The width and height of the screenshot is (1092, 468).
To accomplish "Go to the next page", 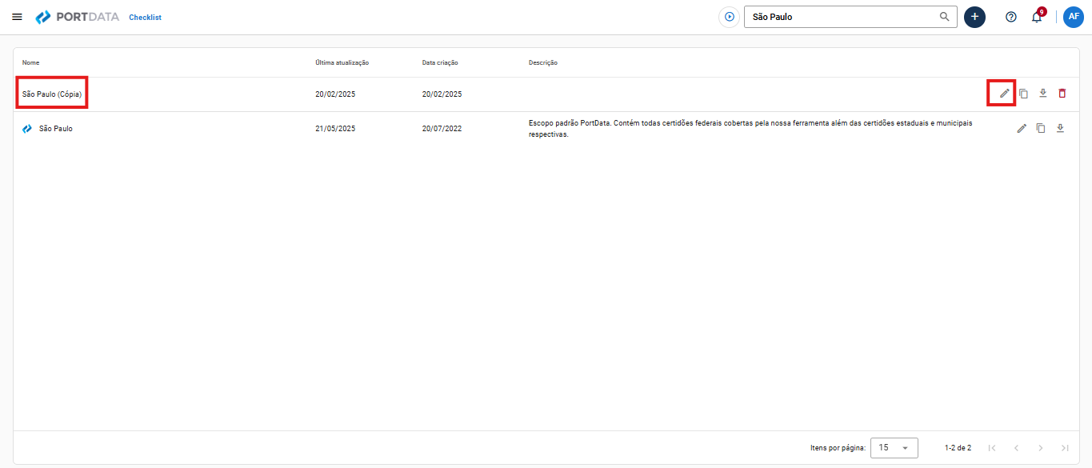I will (1041, 448).
